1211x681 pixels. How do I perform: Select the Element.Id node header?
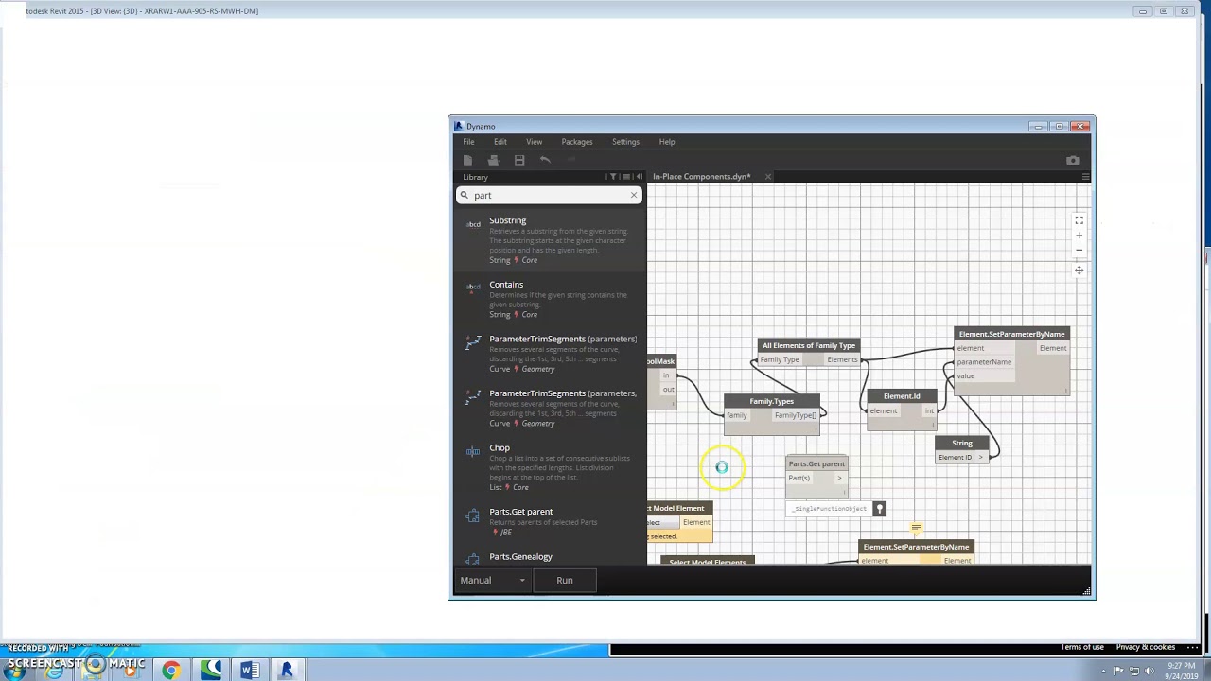(902, 396)
